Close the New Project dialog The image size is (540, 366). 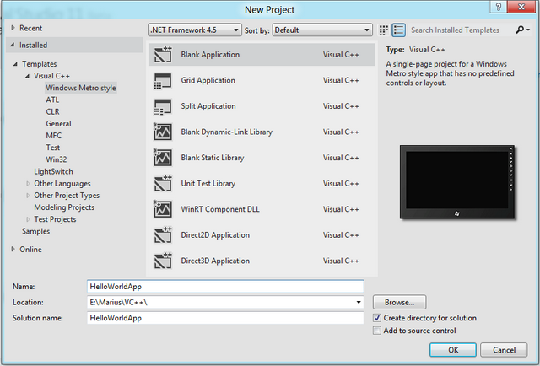coord(521,7)
